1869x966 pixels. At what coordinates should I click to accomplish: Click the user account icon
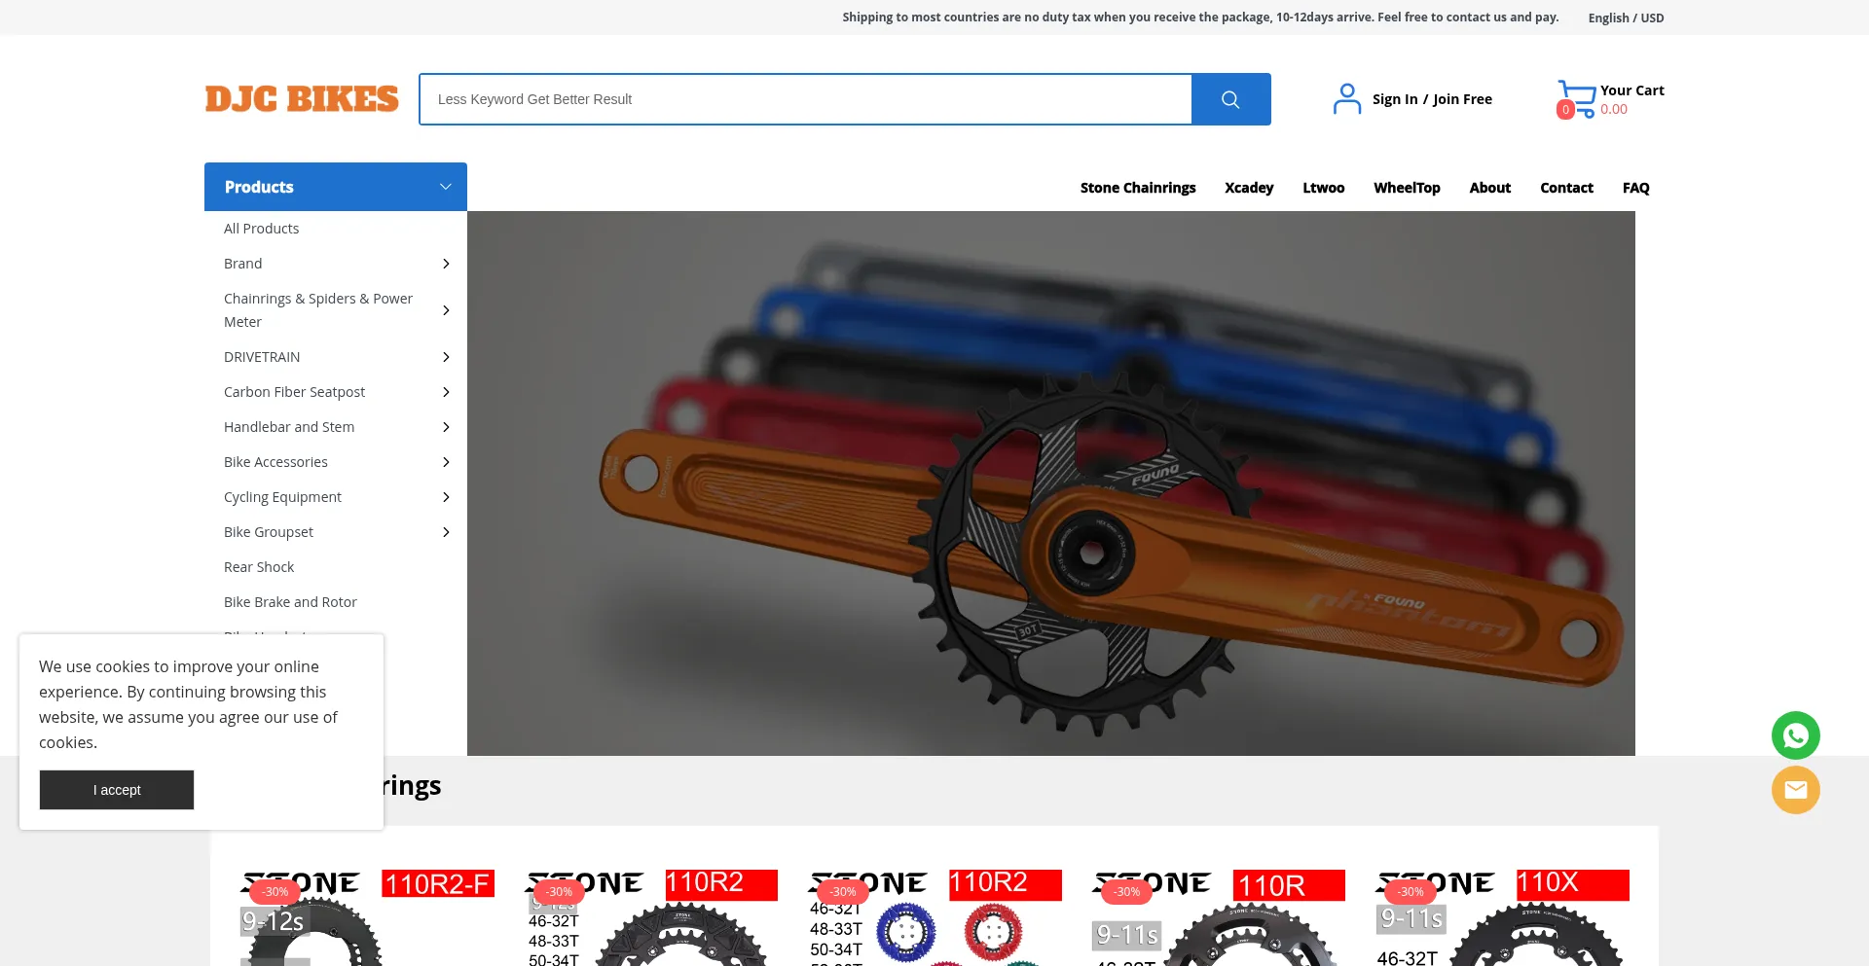click(x=1347, y=99)
